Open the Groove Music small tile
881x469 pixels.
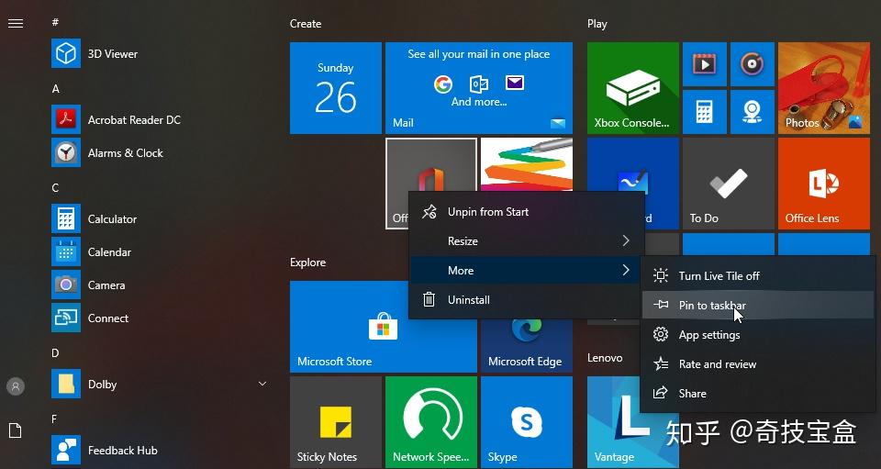point(753,64)
